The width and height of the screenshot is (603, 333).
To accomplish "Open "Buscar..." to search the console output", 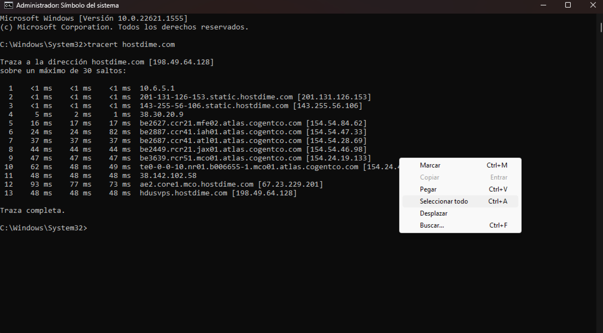I will 431,225.
